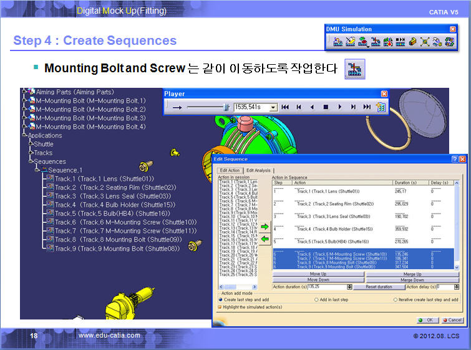The width and height of the screenshot is (471, 350).
Task: Switch to the Edit Analysis tab
Action: pyautogui.click(x=258, y=171)
